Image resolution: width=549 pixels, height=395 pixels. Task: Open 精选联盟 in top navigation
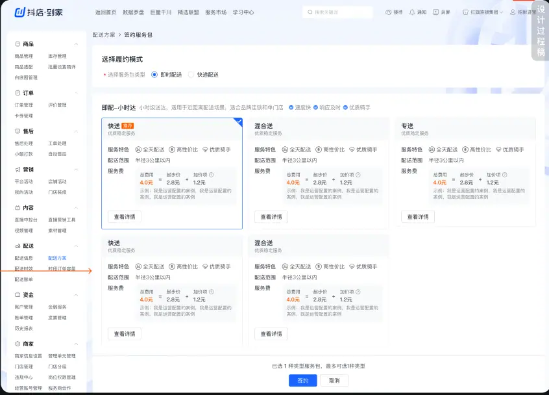[188, 12]
